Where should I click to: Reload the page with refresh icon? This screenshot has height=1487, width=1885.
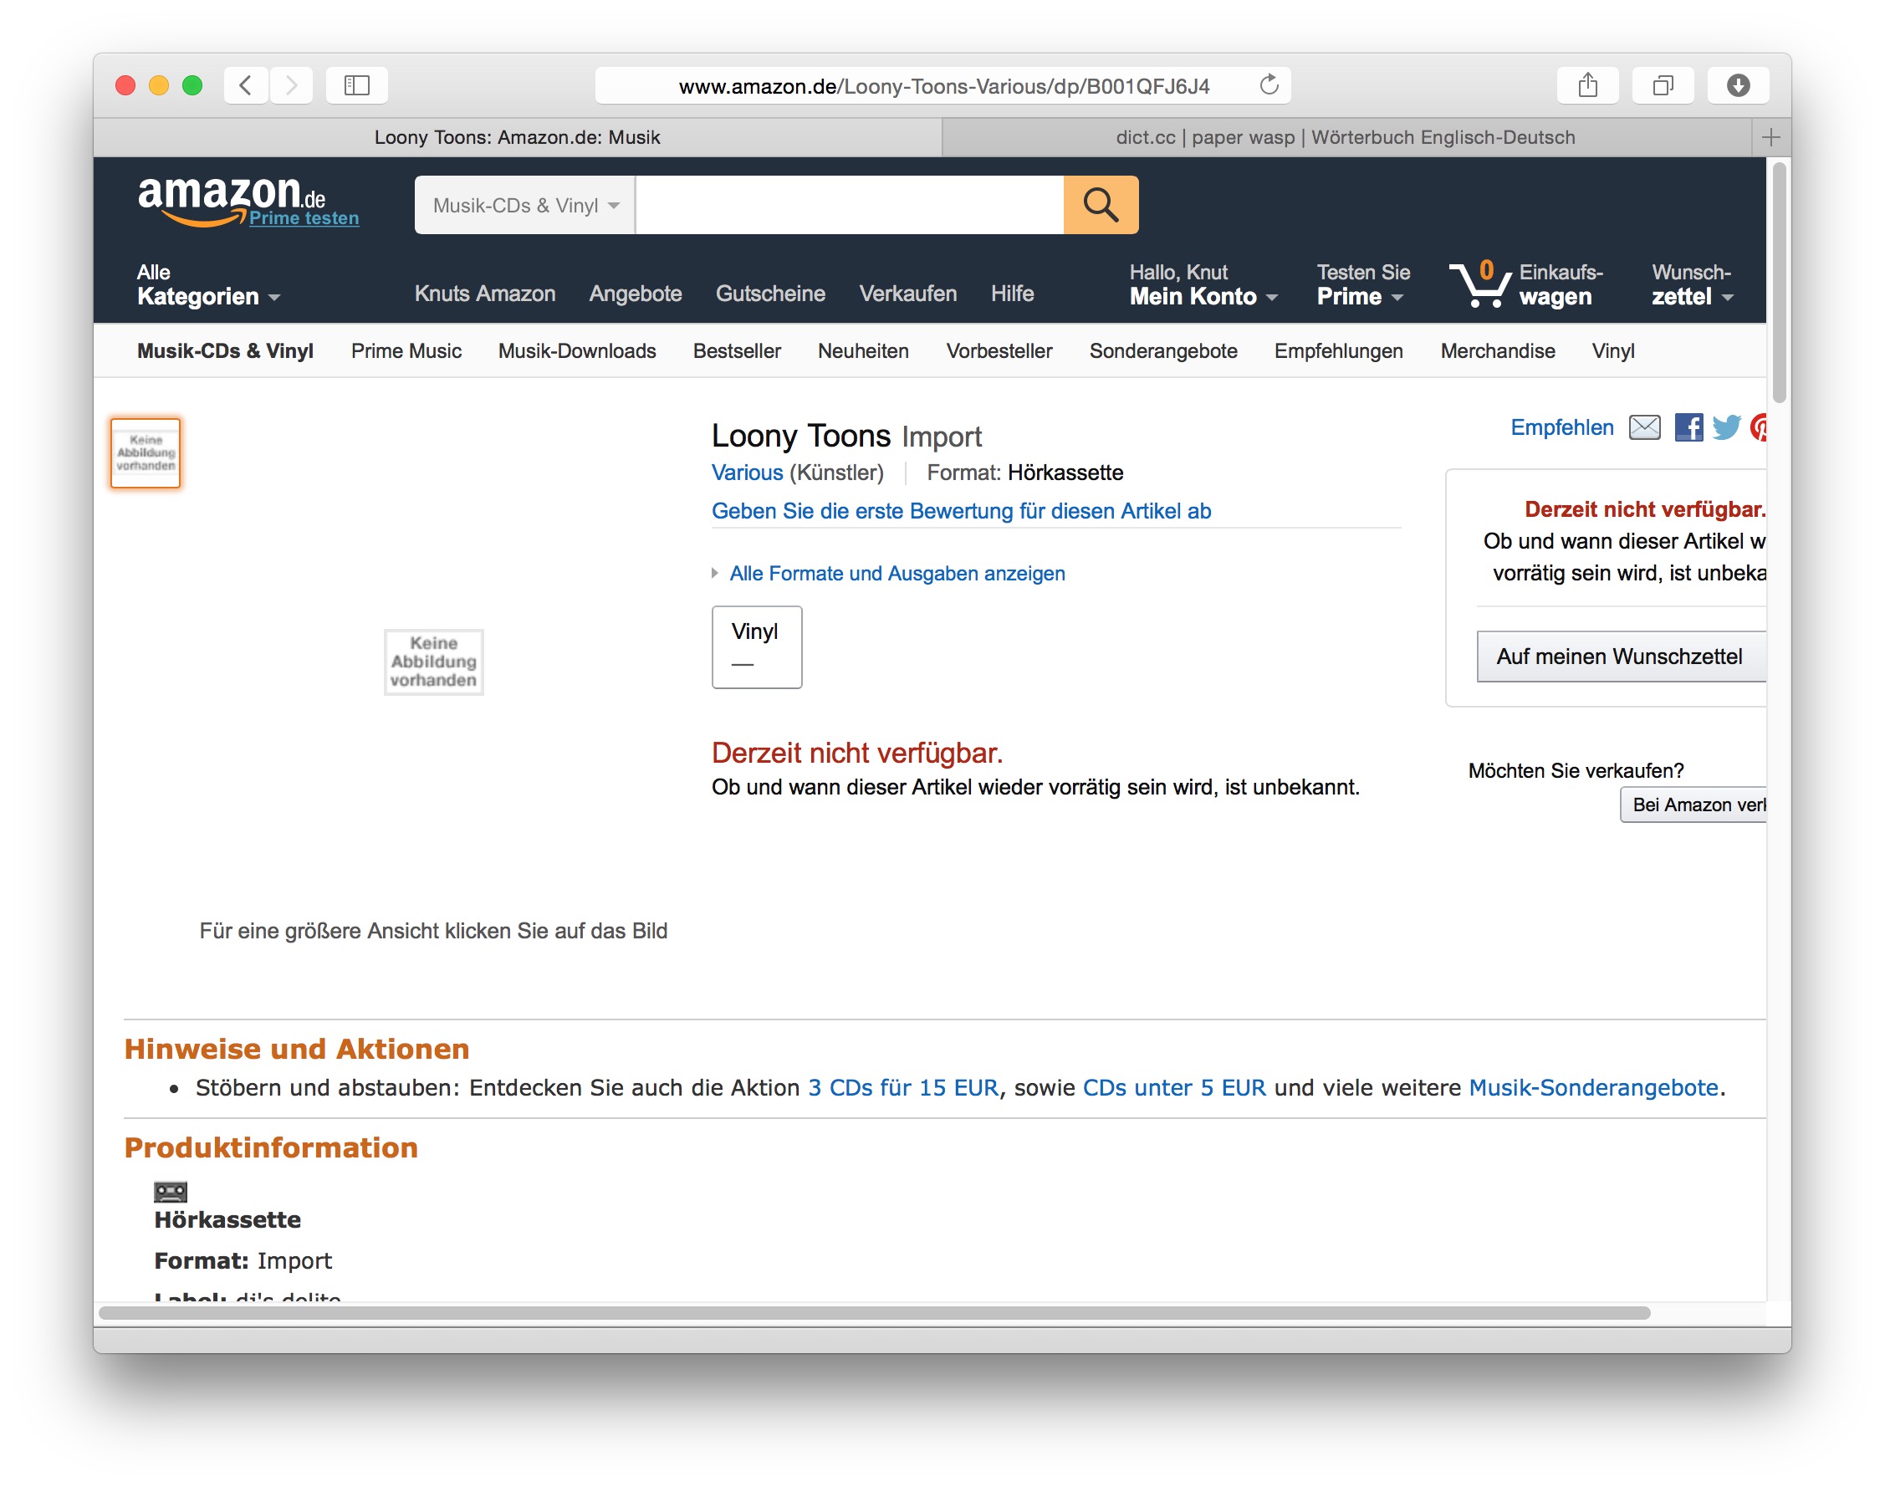1269,85
